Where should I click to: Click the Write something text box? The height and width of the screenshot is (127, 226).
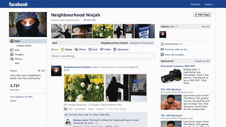tap(103, 56)
